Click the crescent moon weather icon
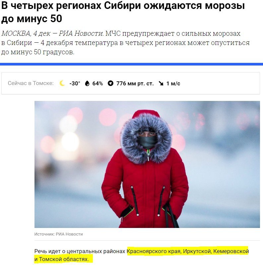Screen dimensions: 263x266 (x=62, y=83)
